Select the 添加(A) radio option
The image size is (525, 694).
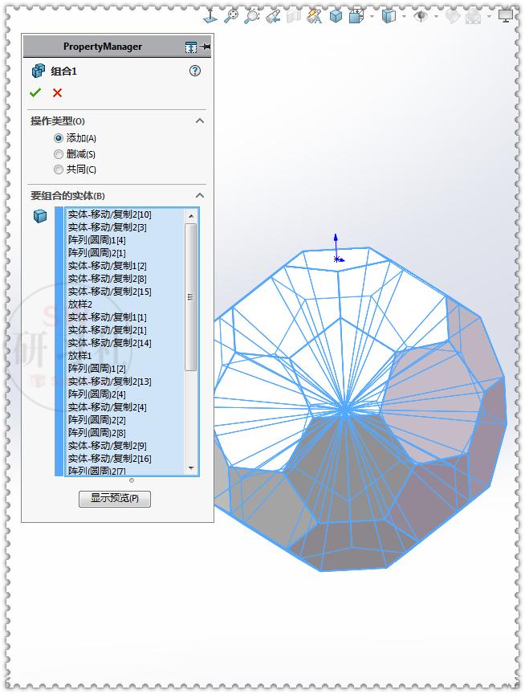(x=59, y=138)
